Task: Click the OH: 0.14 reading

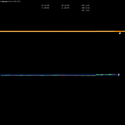Action: tap(85, 8)
